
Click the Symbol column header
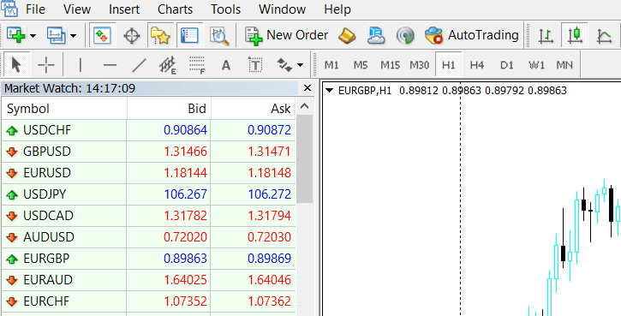pyautogui.click(x=64, y=109)
